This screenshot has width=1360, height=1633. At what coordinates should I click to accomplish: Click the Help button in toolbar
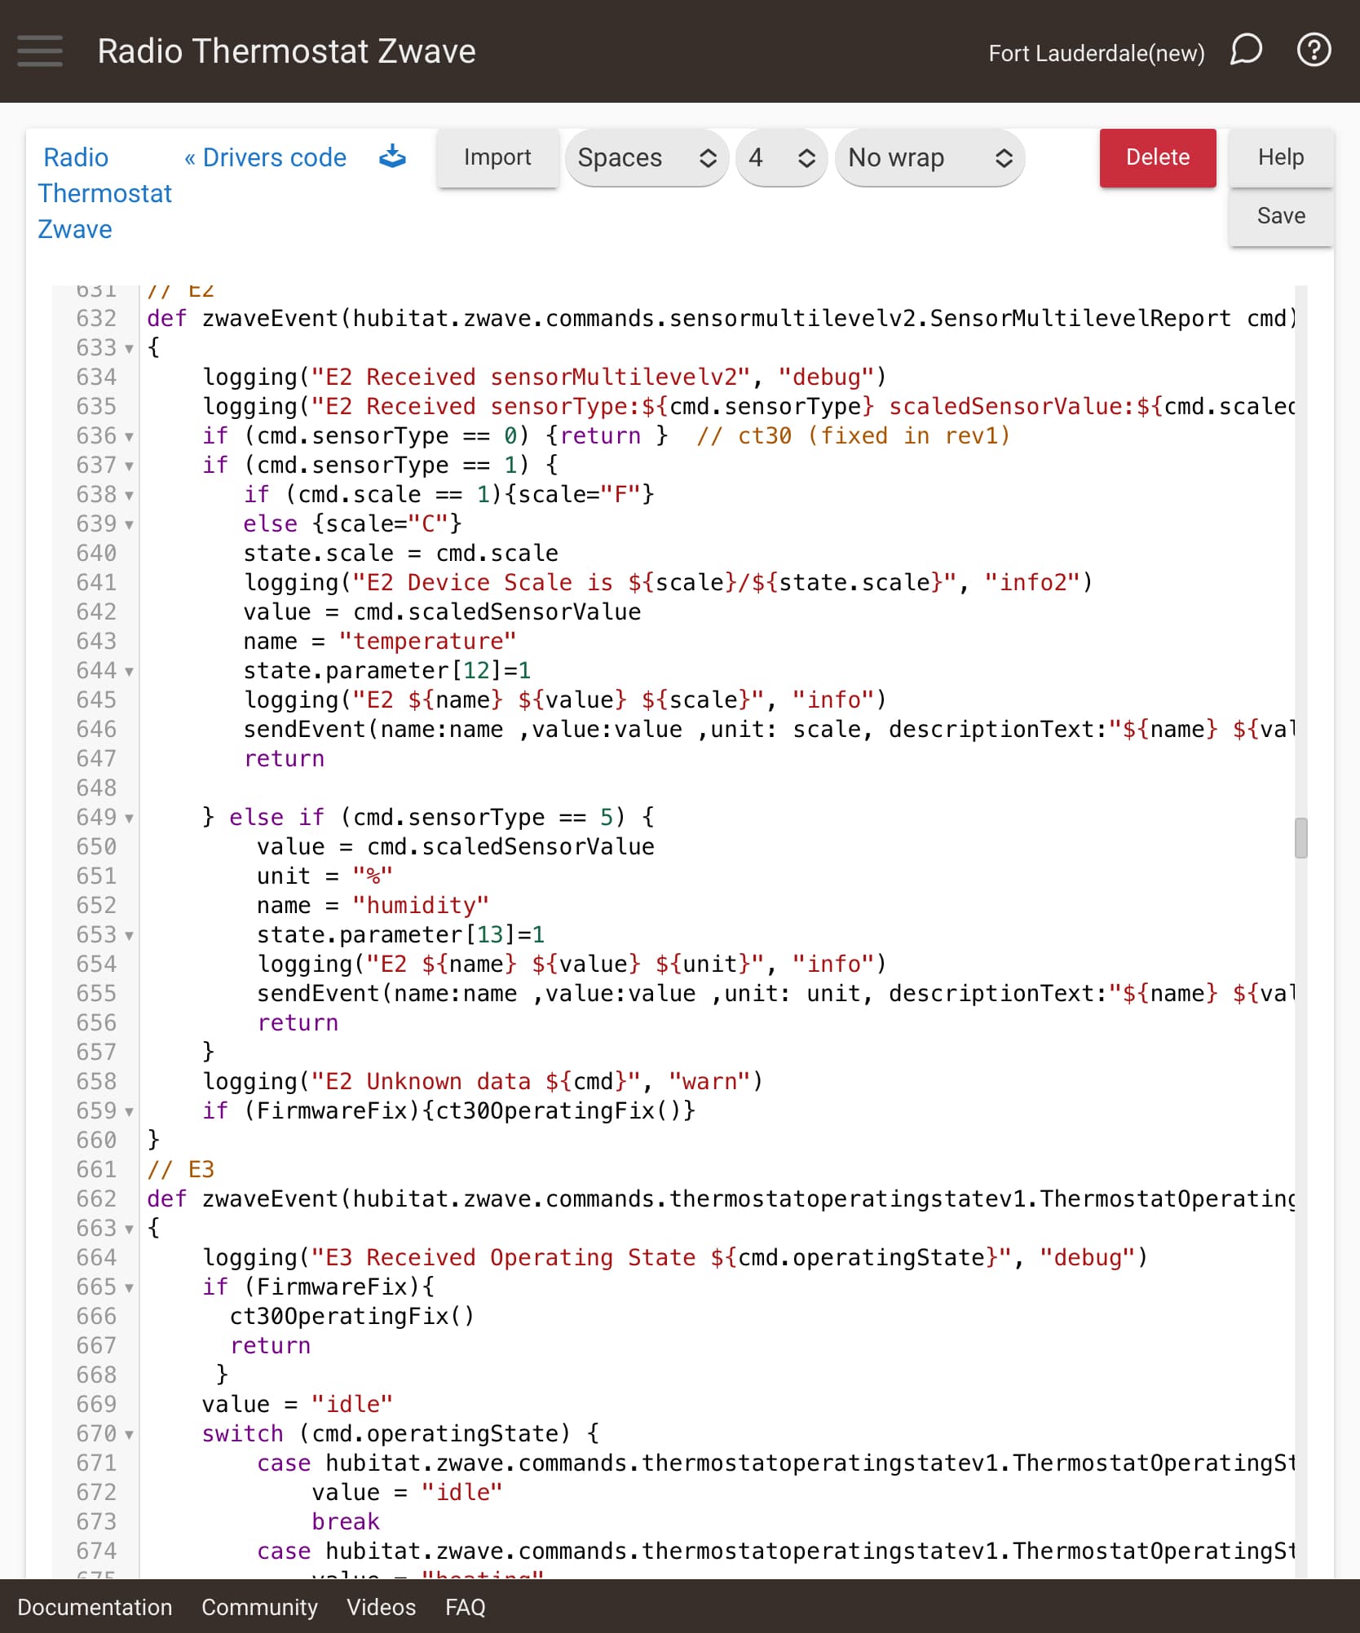click(1280, 157)
